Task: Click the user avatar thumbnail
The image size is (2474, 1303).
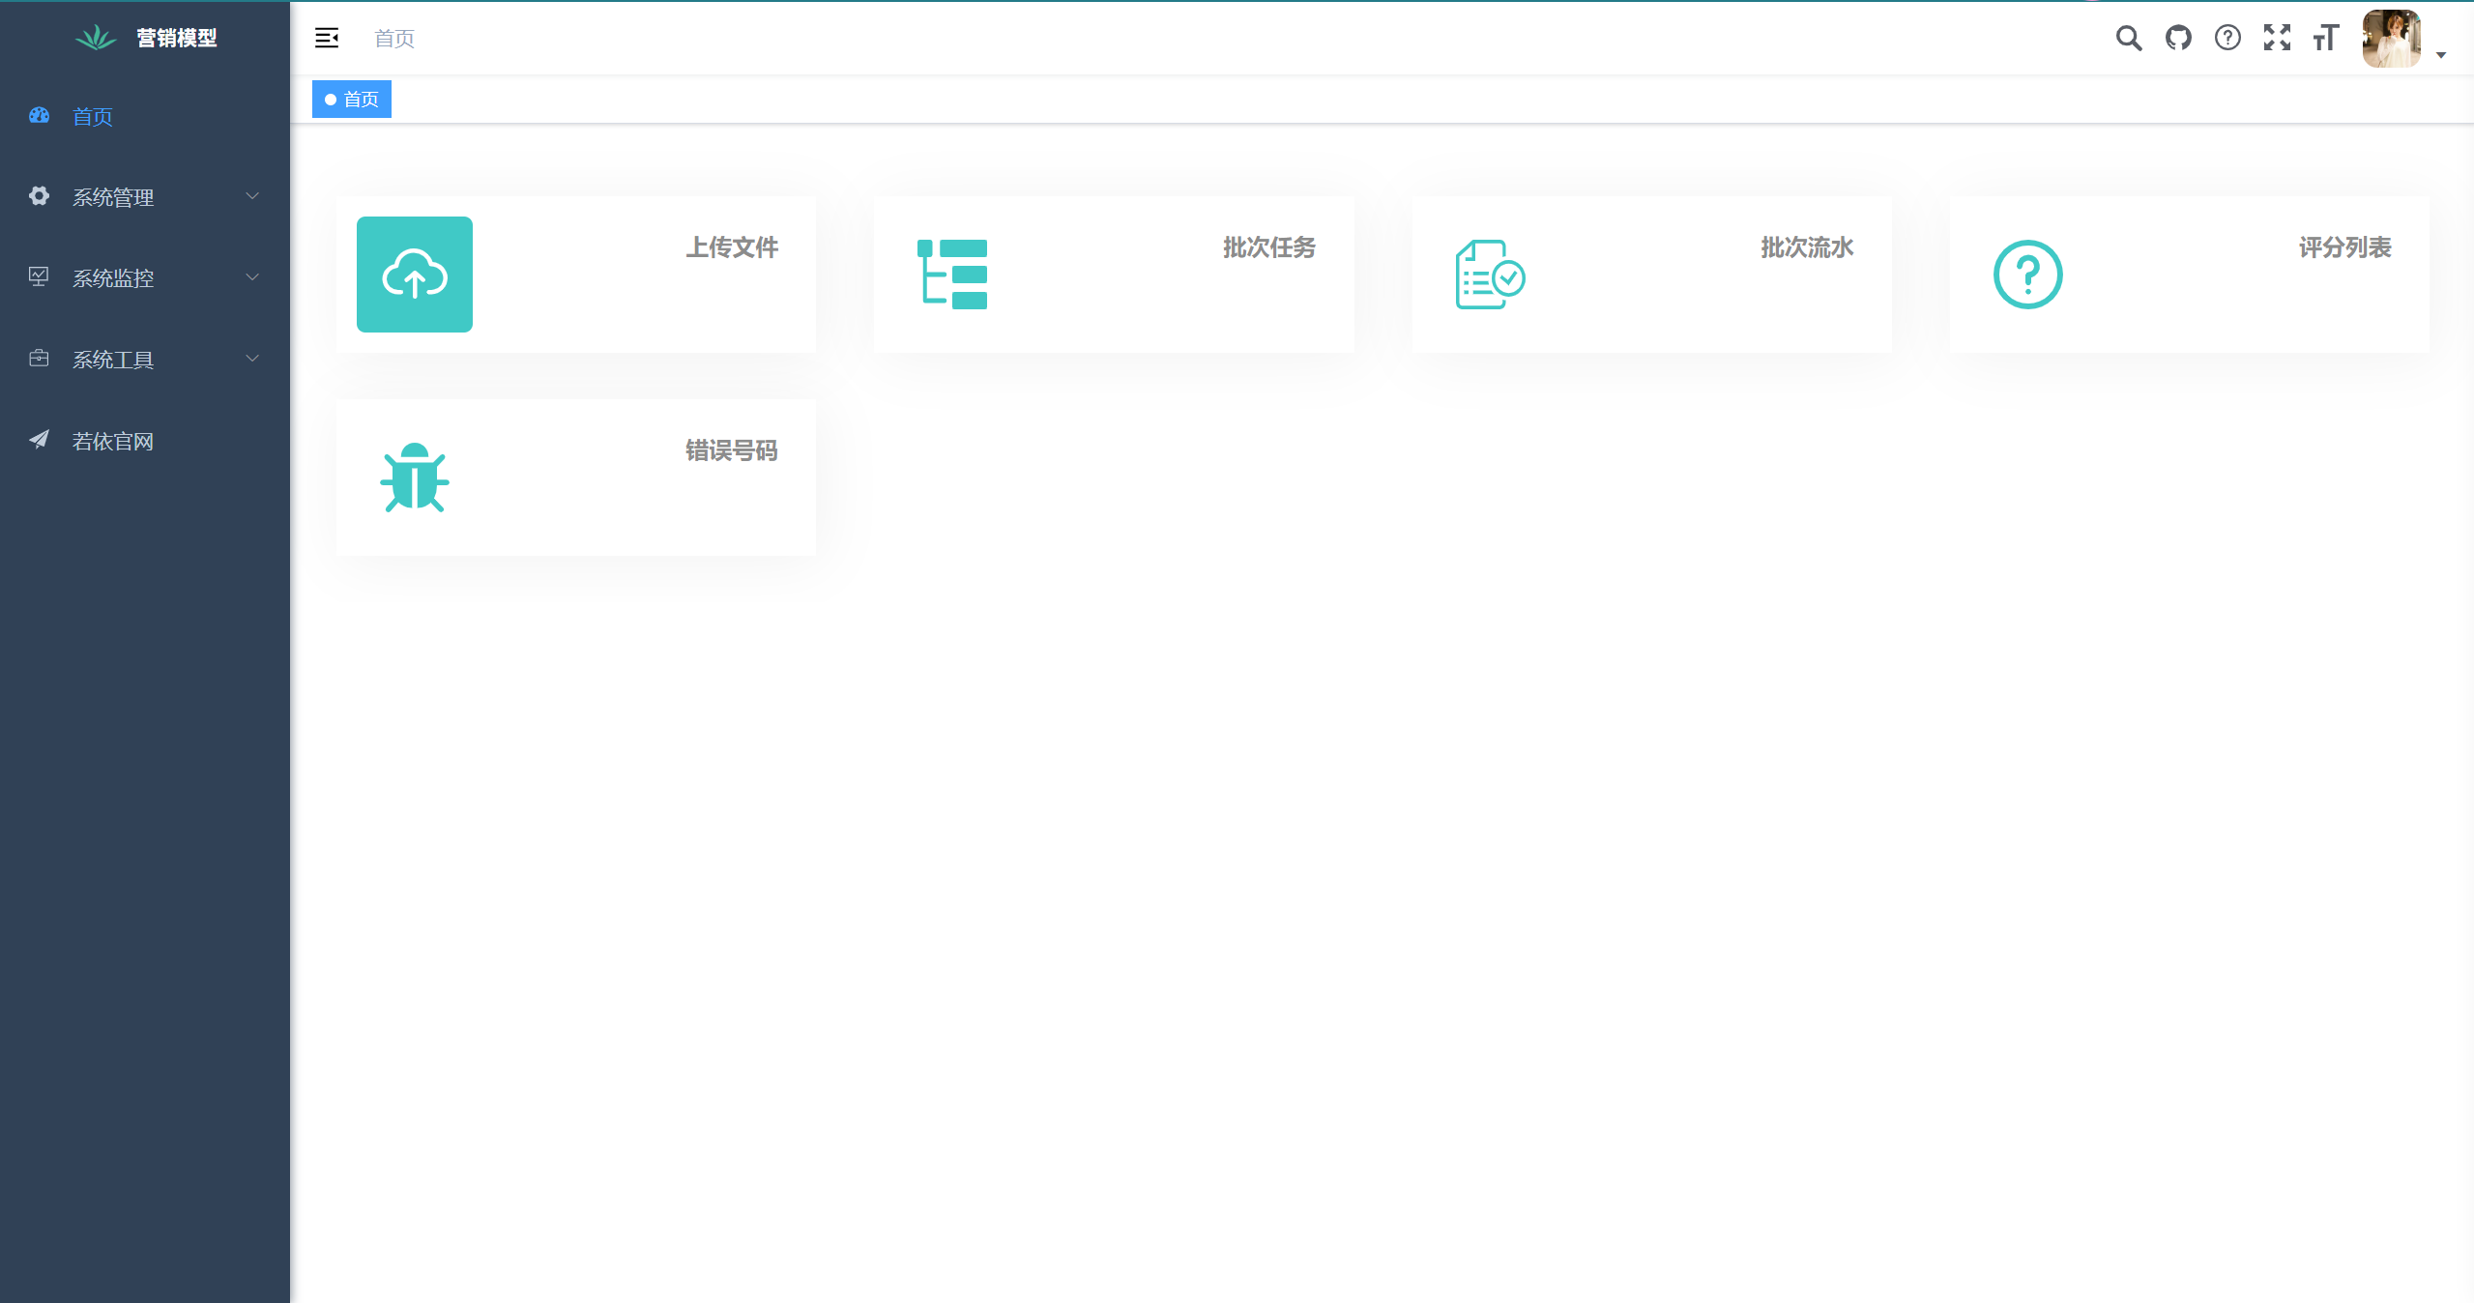Action: (x=2392, y=39)
